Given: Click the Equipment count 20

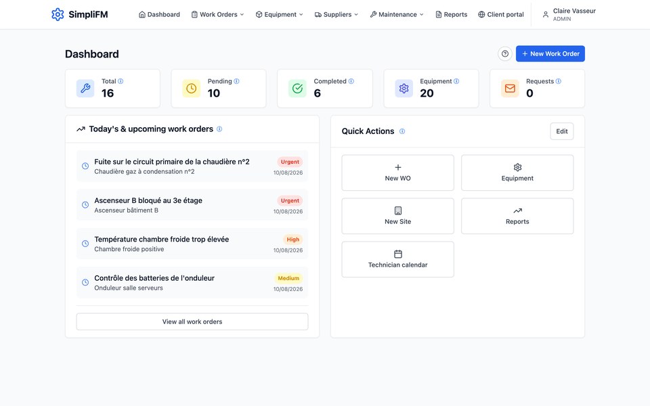Looking at the screenshot, I should (427, 93).
